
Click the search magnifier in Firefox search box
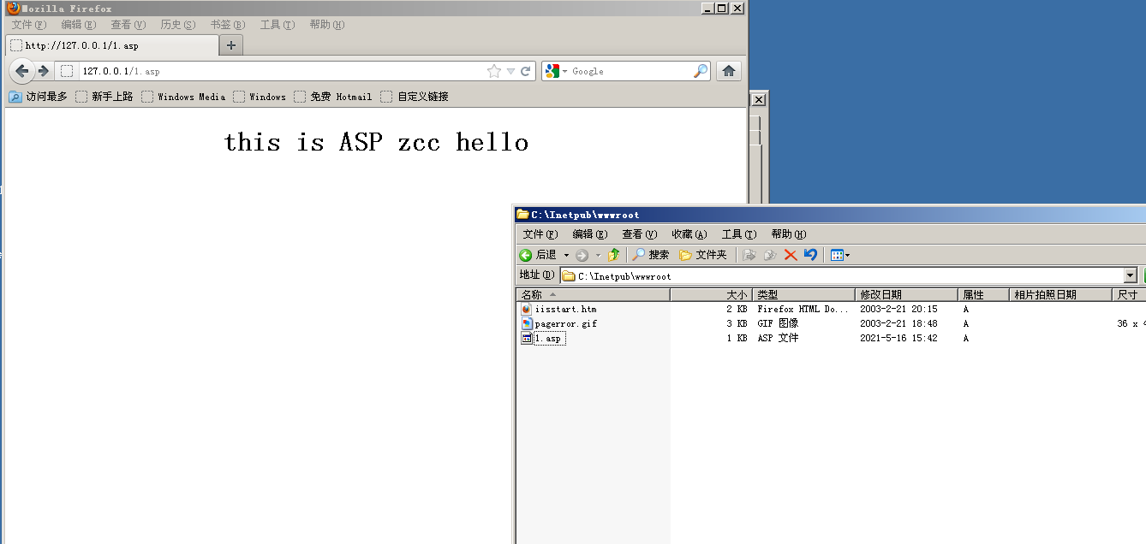[701, 71]
